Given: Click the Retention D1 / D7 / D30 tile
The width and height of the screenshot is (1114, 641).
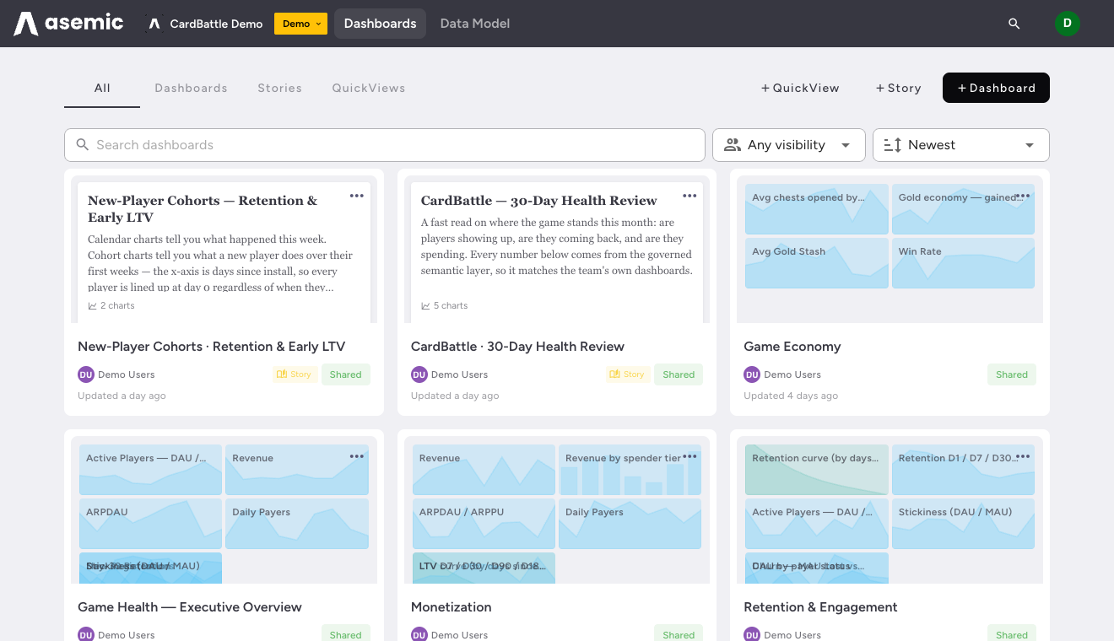Looking at the screenshot, I should (x=963, y=470).
